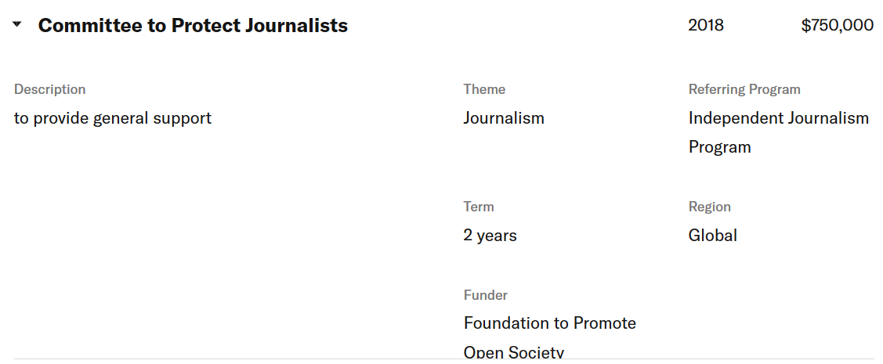
Task: Open Independent Journalism Program value
Action: 779,133
